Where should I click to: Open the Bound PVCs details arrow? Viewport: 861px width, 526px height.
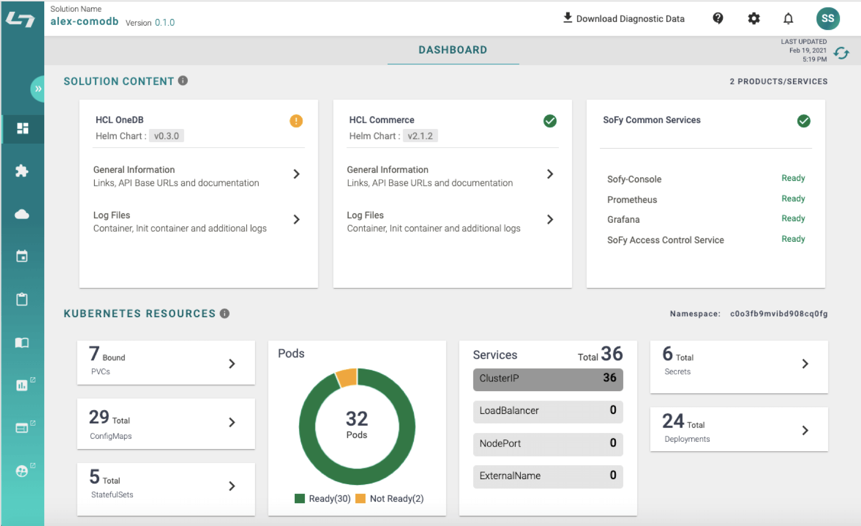(x=232, y=363)
